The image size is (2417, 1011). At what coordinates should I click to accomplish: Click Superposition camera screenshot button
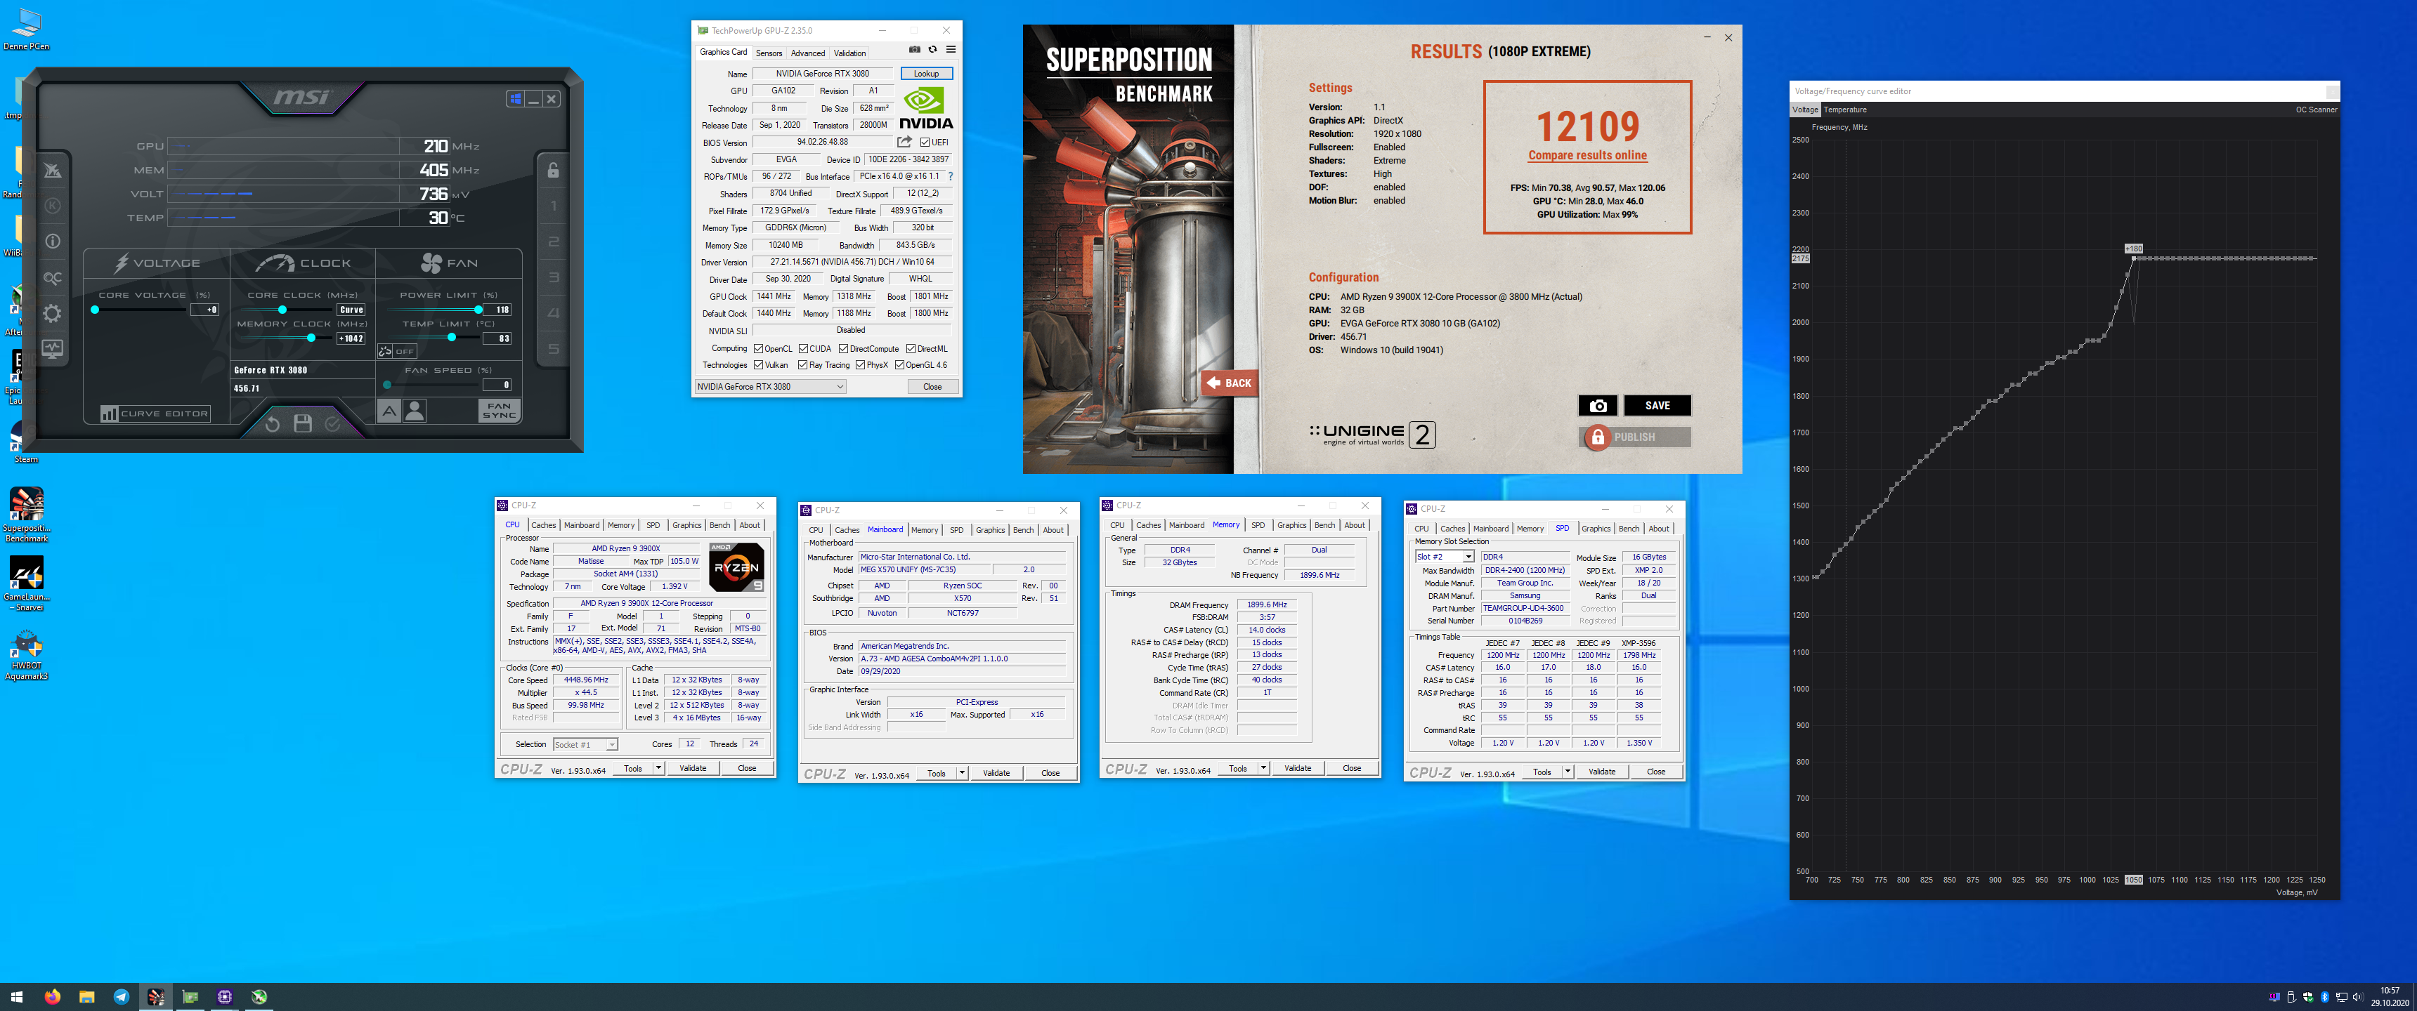(1597, 405)
